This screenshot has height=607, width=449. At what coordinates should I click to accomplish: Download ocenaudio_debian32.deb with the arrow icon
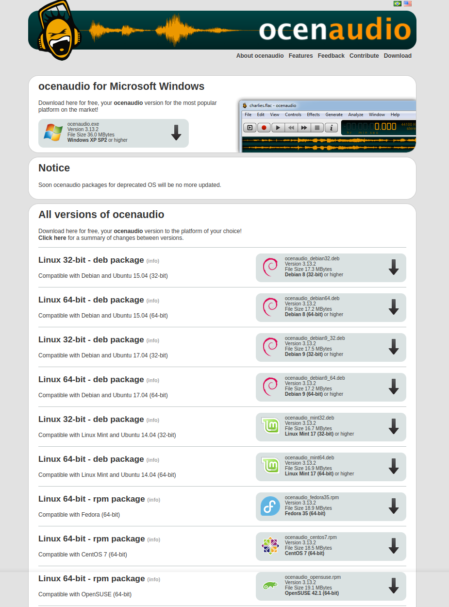[x=394, y=267]
